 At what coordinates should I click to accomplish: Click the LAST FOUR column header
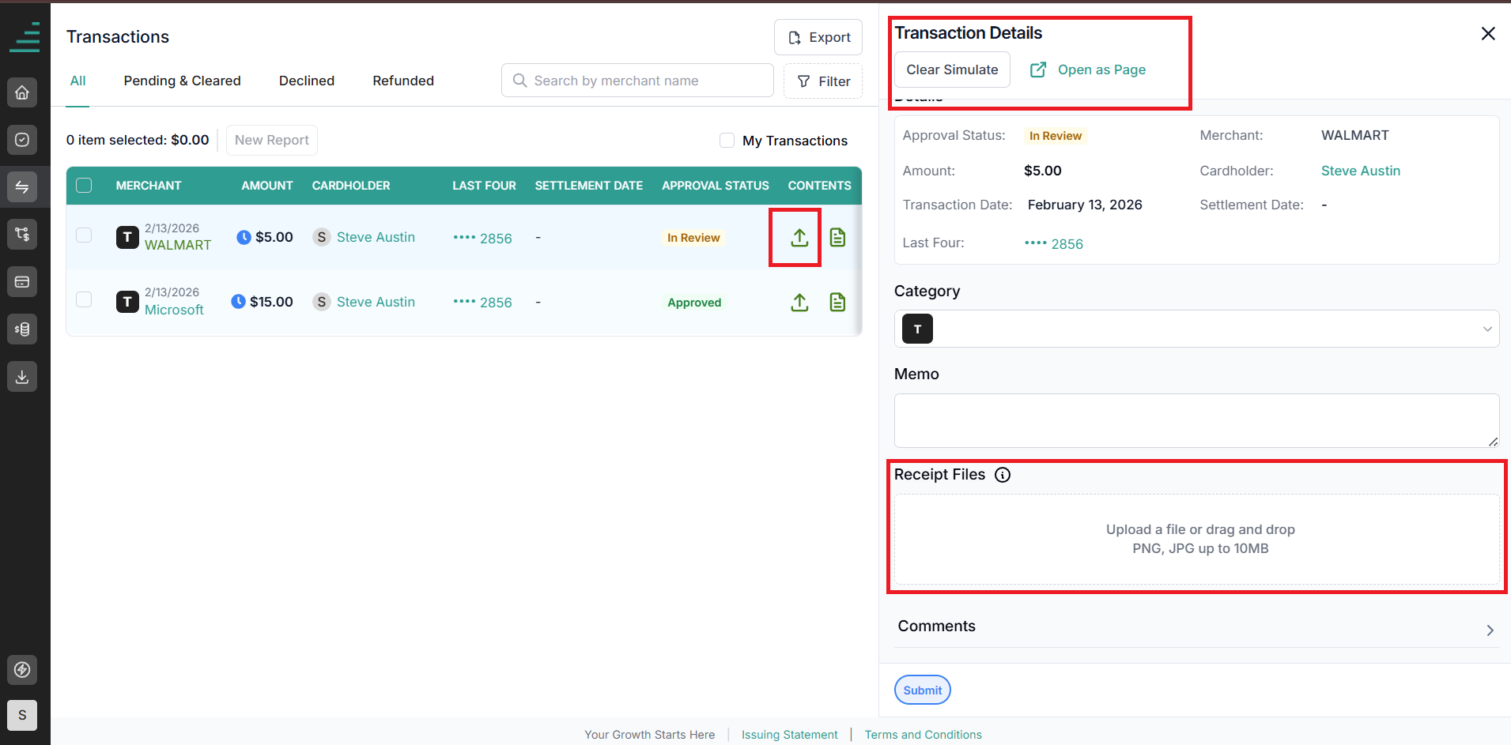pyautogui.click(x=484, y=186)
